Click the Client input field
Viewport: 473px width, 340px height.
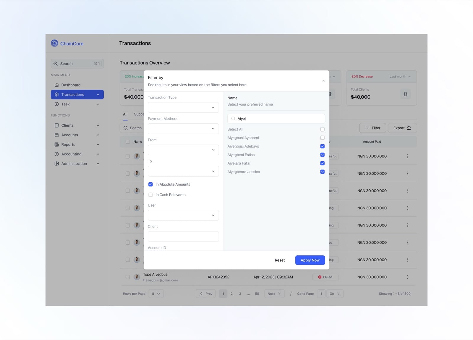183,236
